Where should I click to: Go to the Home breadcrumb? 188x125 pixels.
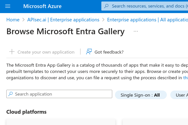[13, 20]
